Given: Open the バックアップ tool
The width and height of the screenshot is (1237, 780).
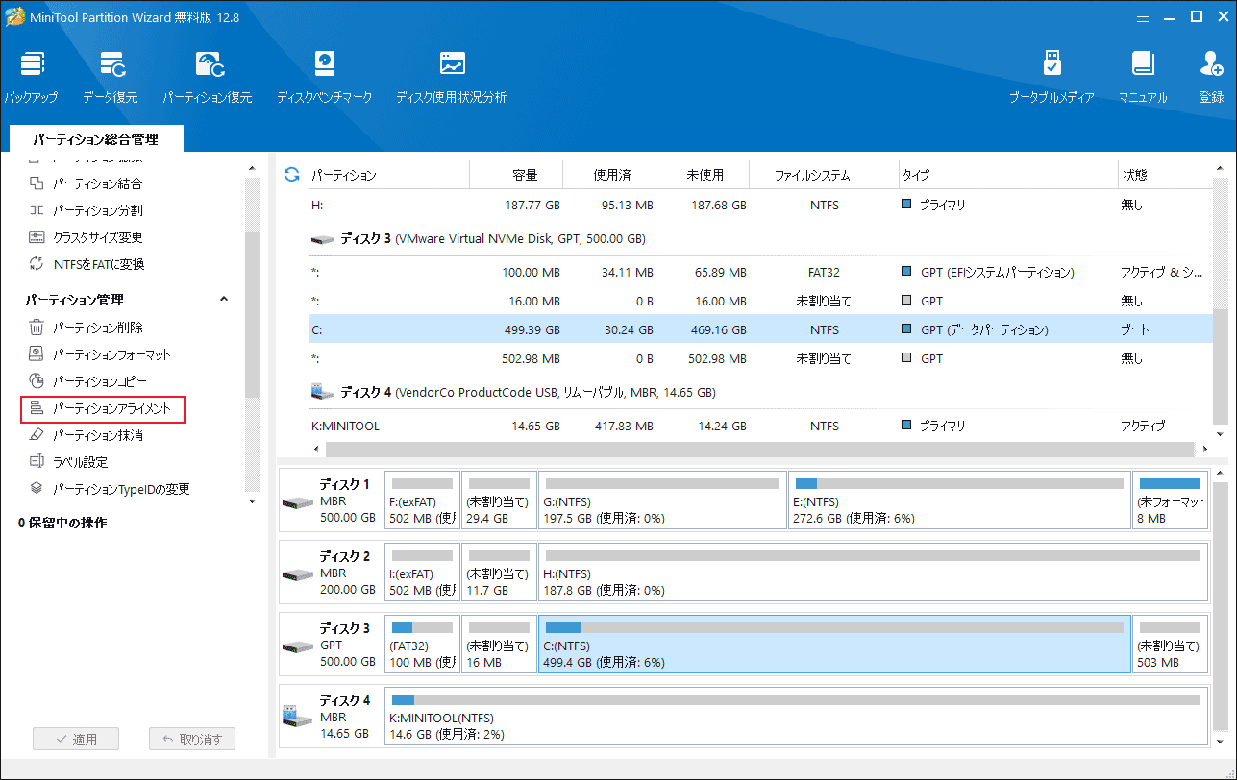Looking at the screenshot, I should (31, 78).
